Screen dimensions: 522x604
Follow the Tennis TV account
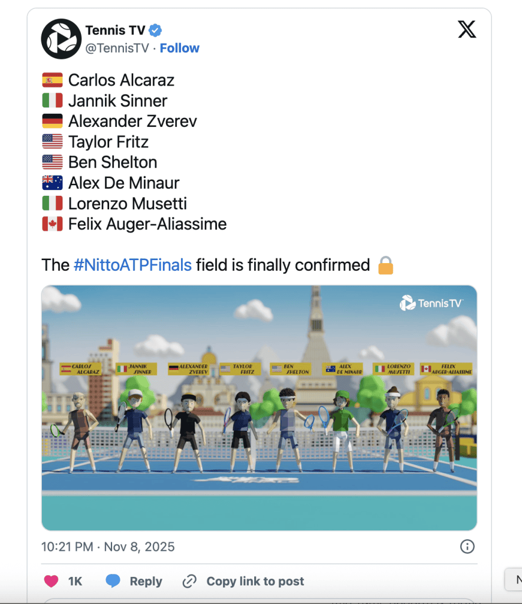pos(180,48)
